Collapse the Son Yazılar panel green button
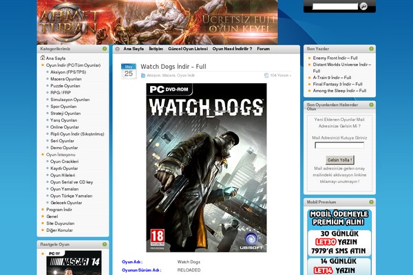413x275 pixels. click(x=372, y=49)
